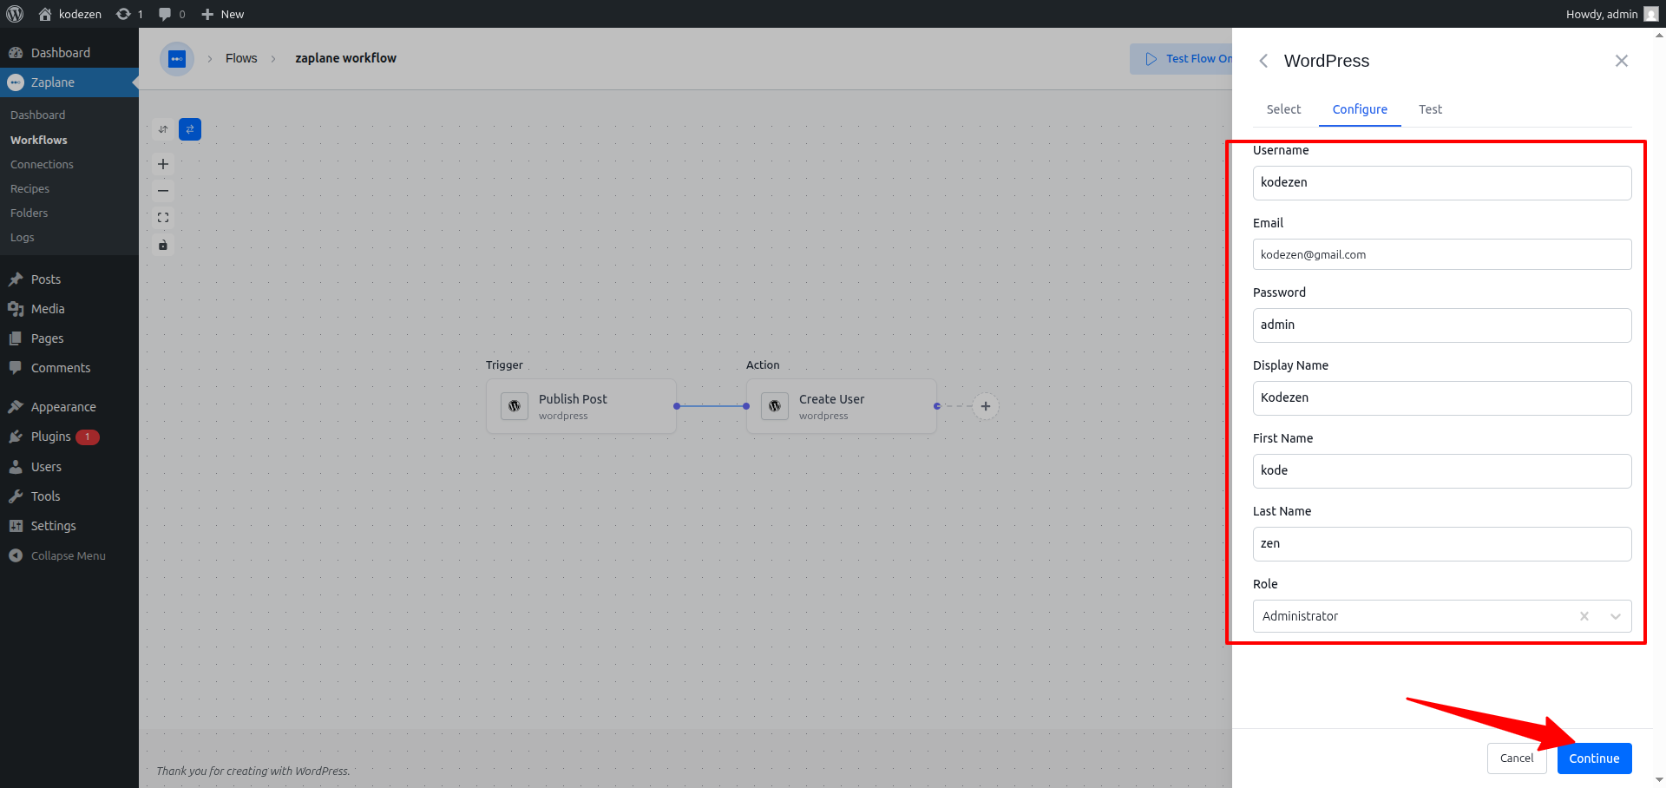
Task: Open the Posts menu
Action: click(x=69, y=279)
